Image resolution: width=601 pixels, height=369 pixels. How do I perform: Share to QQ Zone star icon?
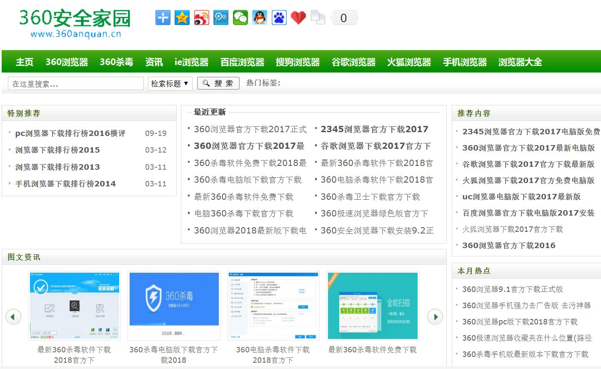click(182, 18)
